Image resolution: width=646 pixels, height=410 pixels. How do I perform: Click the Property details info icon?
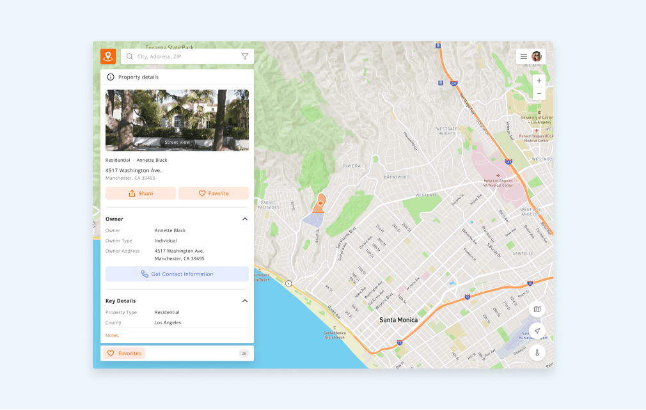click(x=111, y=77)
